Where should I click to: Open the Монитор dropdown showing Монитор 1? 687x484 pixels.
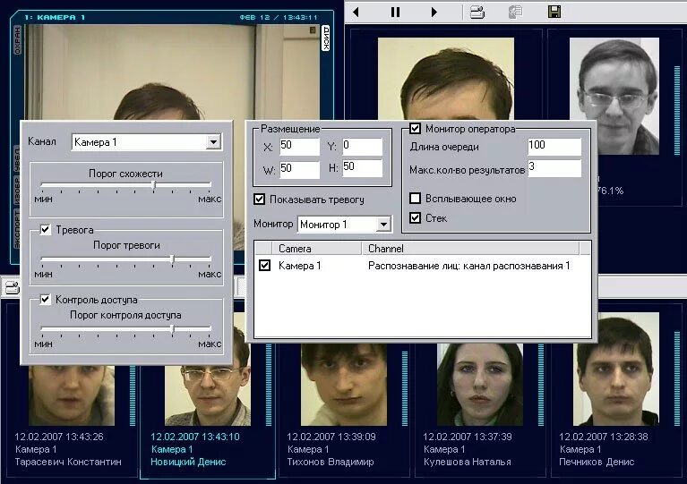click(x=344, y=225)
